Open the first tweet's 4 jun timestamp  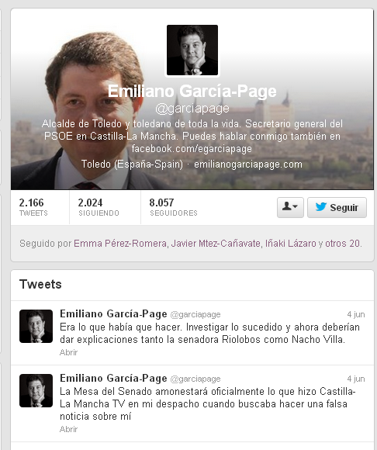[356, 314]
